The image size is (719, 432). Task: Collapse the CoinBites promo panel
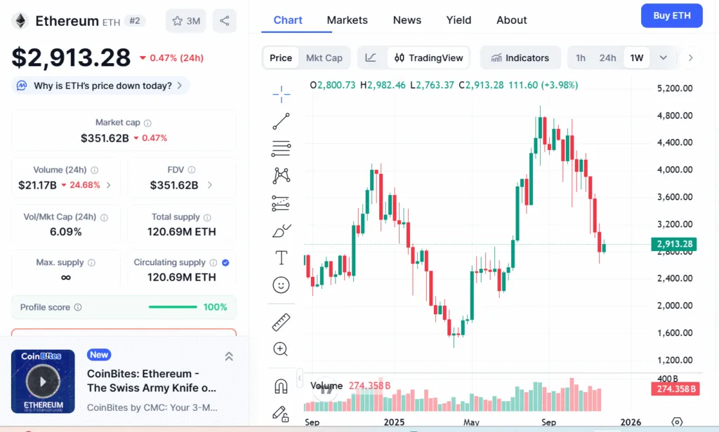coord(229,356)
